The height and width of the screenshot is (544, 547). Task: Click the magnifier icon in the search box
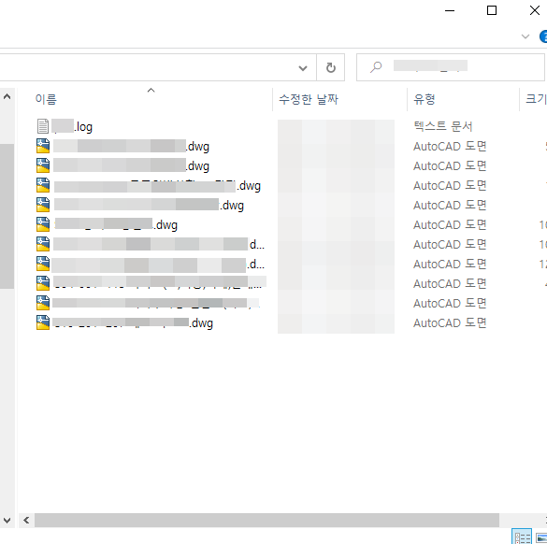pos(376,66)
